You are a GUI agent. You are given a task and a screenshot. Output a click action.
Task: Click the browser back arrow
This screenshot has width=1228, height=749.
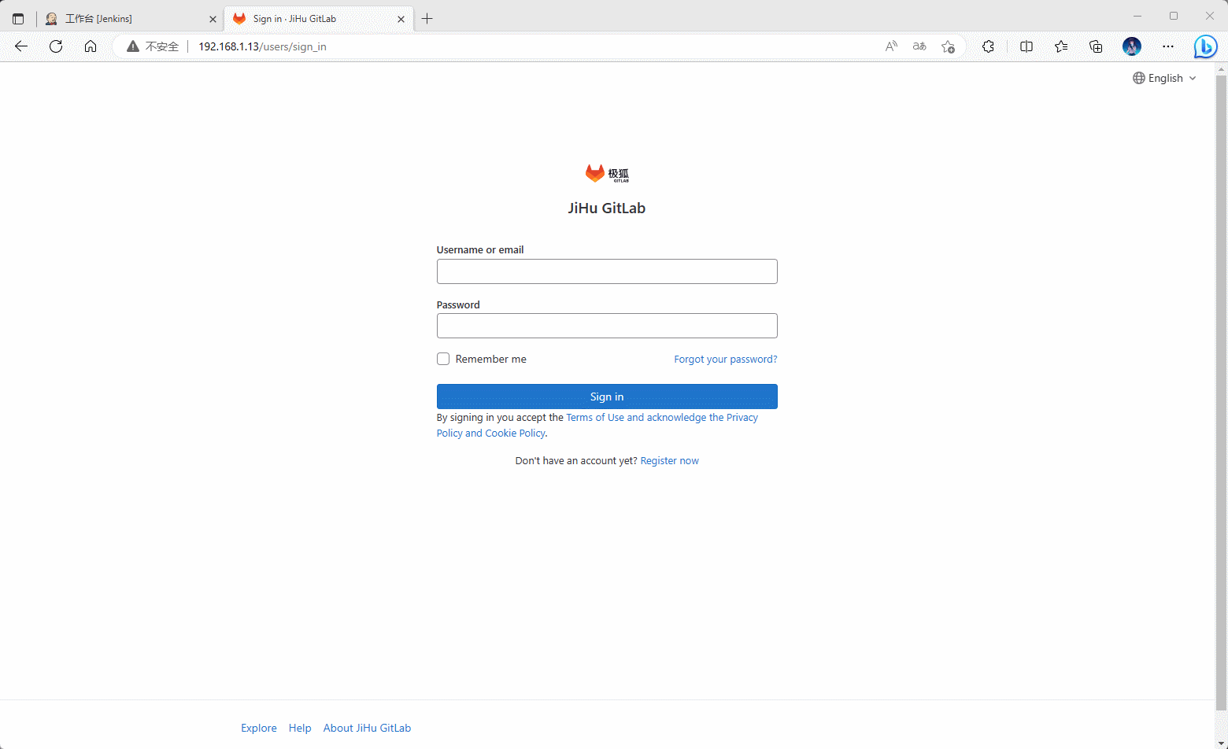point(21,46)
